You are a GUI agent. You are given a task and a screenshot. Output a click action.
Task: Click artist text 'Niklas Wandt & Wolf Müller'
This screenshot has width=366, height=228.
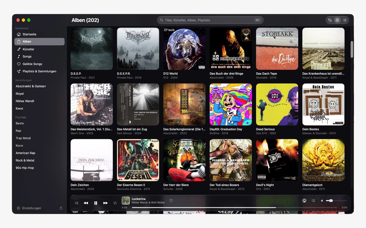[x=148, y=203]
